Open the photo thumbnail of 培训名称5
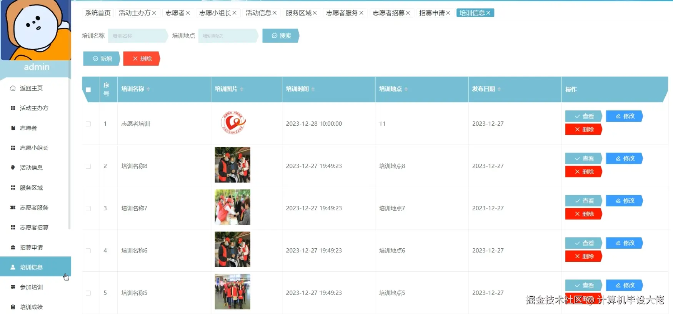 233,292
